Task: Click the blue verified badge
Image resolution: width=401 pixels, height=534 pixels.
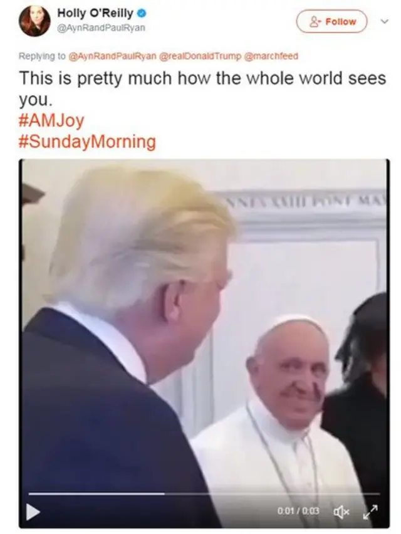Action: [142, 14]
